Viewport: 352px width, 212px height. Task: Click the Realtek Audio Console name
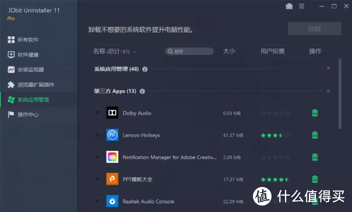pos(149,202)
